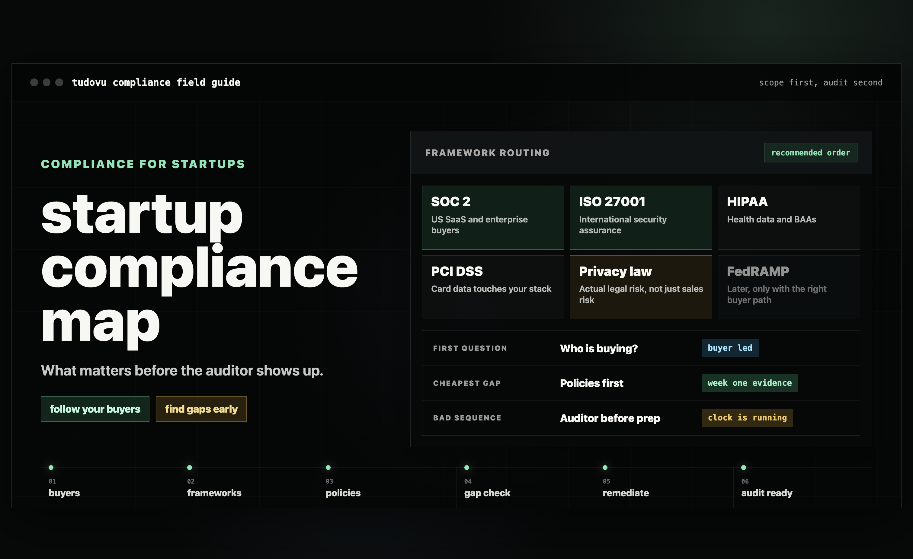Screen dimensions: 913x559
Task: Open the Privacy law card
Action: [641, 287]
